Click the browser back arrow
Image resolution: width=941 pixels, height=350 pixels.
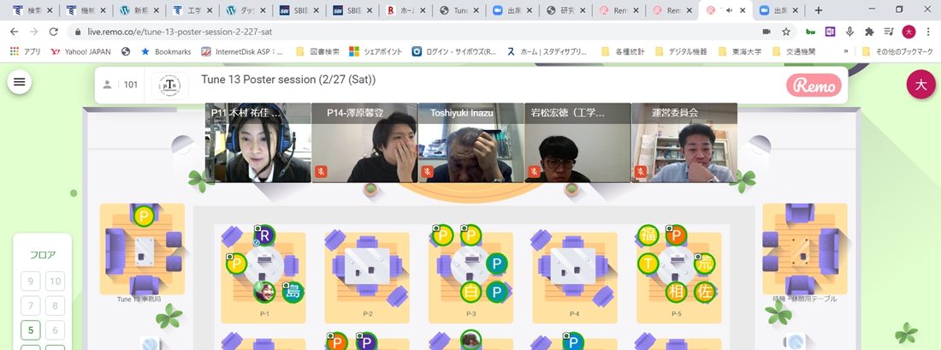[x=15, y=32]
